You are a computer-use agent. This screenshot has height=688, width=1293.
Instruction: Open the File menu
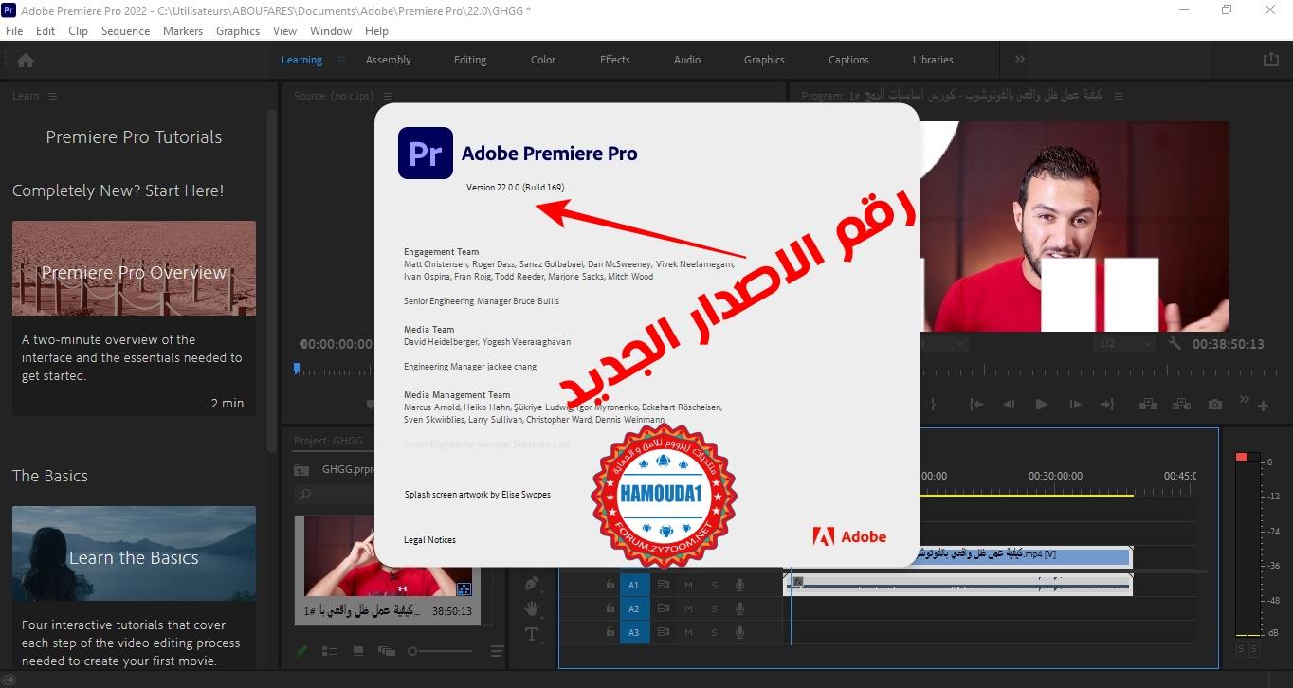pos(14,30)
